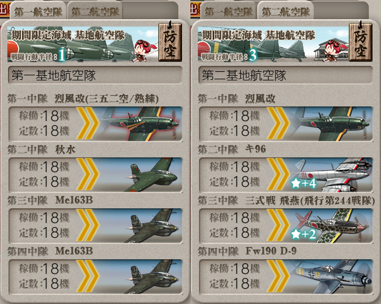The width and height of the screenshot is (381, 304).
Task: Switch to 第二航空隊 tab in the left panel
Action: 95,11
